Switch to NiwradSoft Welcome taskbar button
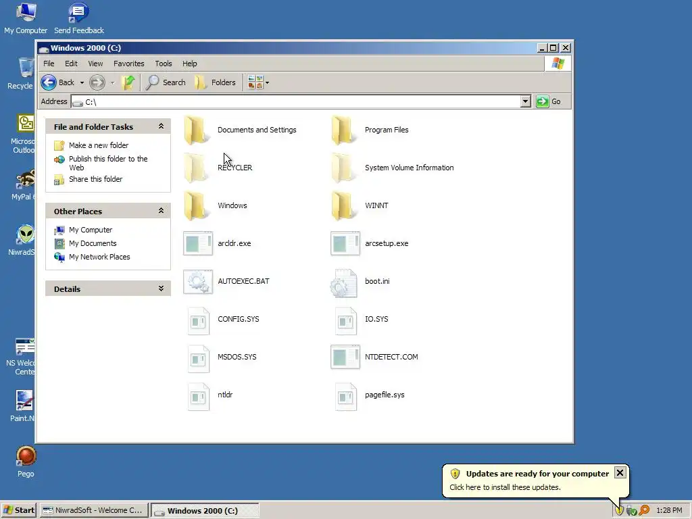Screen dimensions: 692x519 pyautogui.click(x=93, y=510)
